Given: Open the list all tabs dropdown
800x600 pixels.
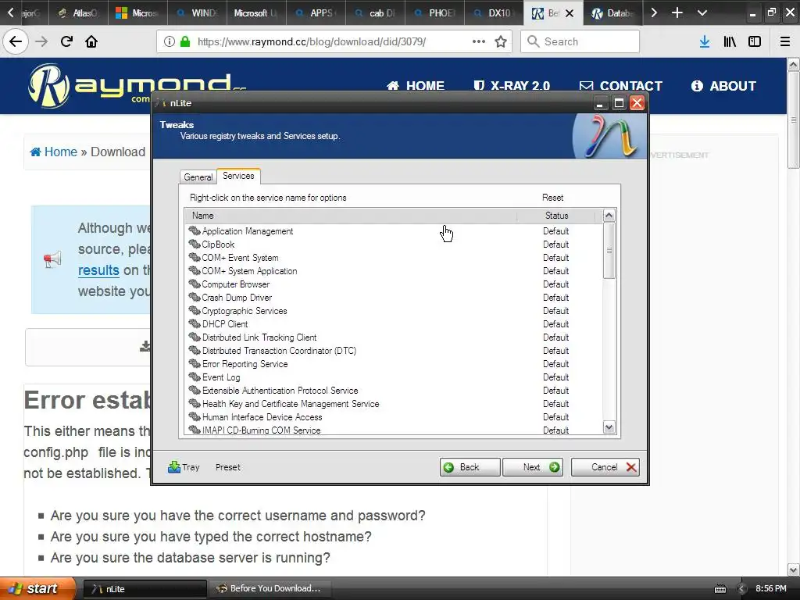Looking at the screenshot, I should tap(702, 12).
